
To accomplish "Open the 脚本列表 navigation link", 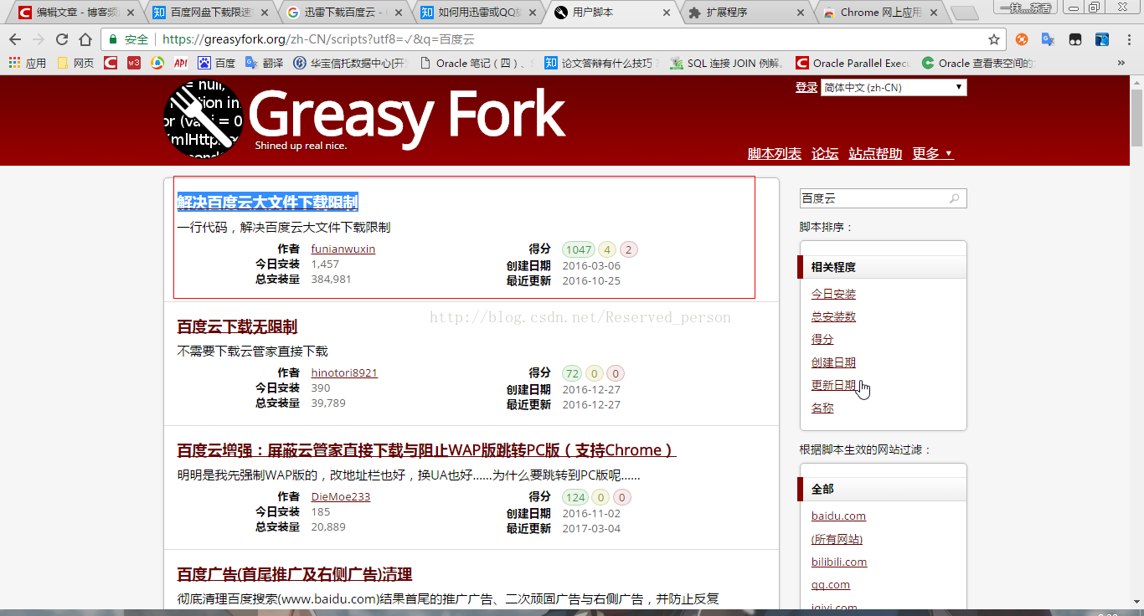I will [x=775, y=153].
